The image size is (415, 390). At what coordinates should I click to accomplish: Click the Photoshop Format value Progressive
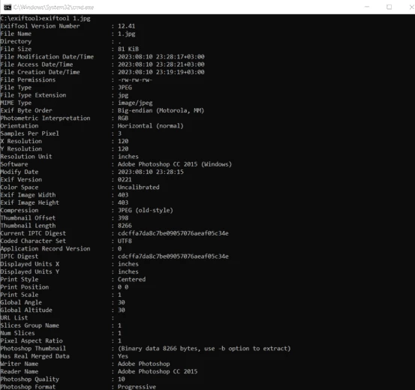coord(137,387)
